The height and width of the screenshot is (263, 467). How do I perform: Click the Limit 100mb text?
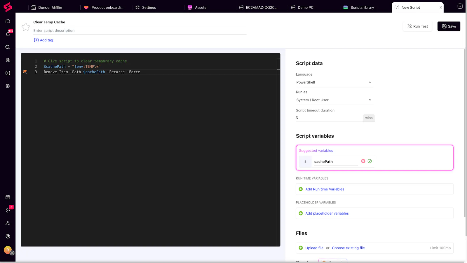click(x=440, y=248)
